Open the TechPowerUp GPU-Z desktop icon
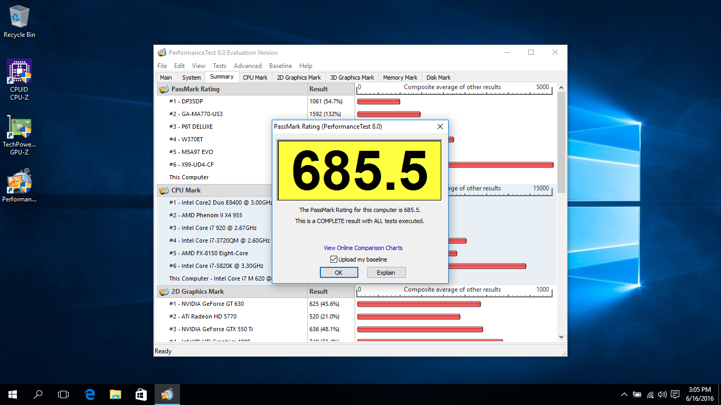Screen dimensions: 721x405 click(x=20, y=128)
